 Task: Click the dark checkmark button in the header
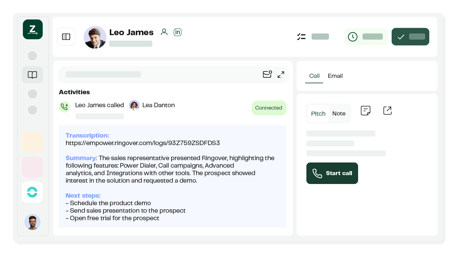coord(410,37)
